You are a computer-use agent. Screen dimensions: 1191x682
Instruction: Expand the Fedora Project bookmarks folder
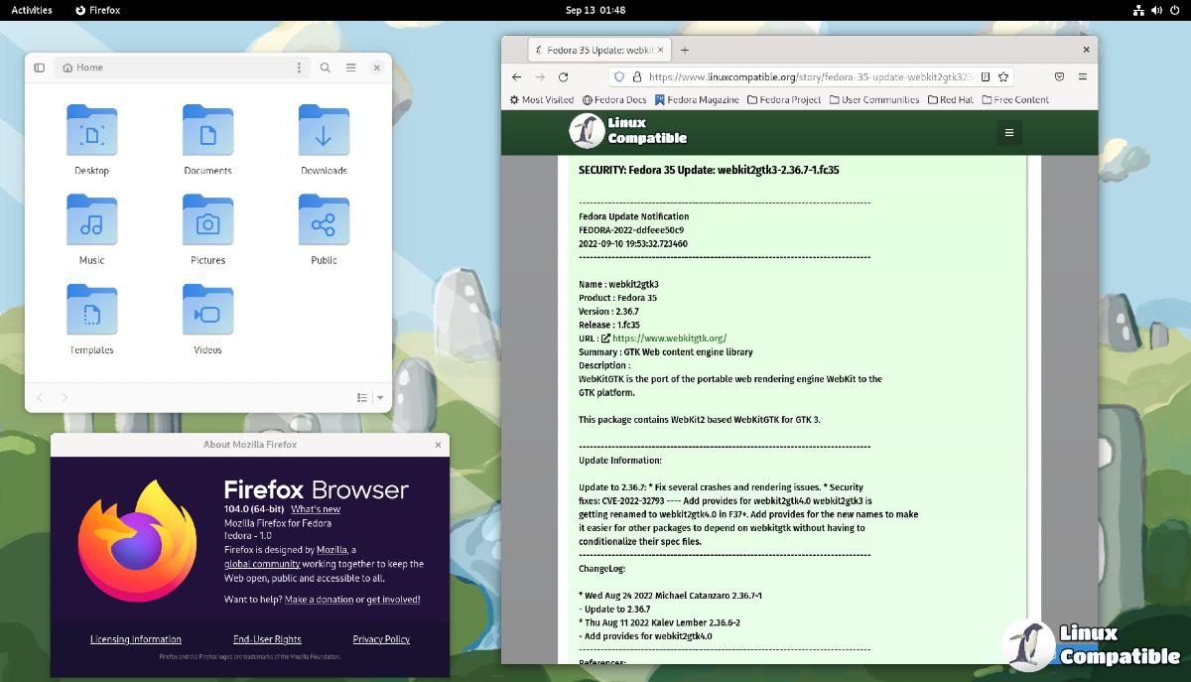click(784, 99)
